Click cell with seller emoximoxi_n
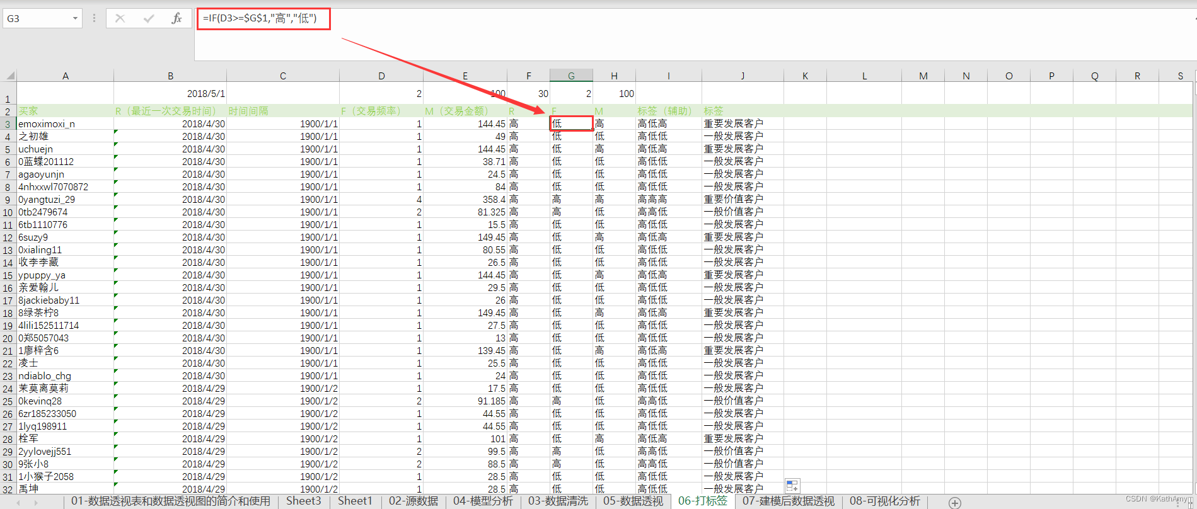 [x=65, y=124]
